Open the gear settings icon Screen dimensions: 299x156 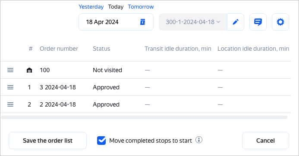(x=280, y=22)
